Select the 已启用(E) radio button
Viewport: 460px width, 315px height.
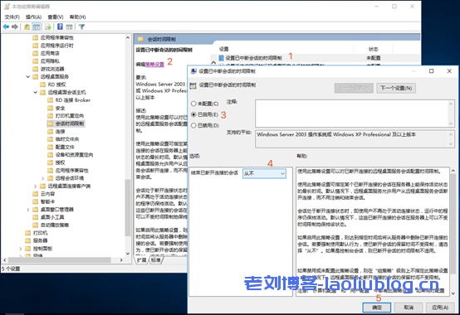pos(193,114)
